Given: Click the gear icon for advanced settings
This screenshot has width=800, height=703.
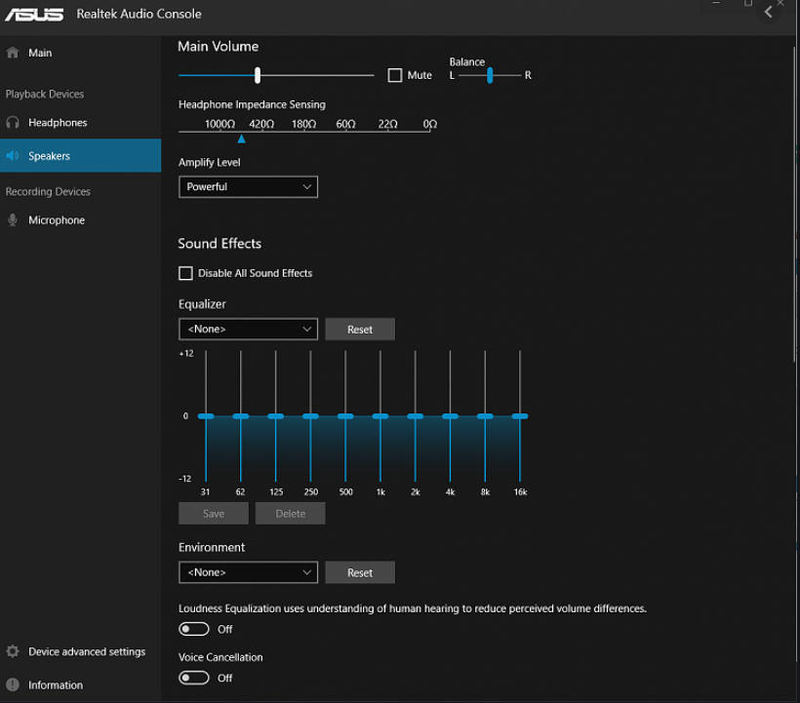Looking at the screenshot, I should point(13,651).
